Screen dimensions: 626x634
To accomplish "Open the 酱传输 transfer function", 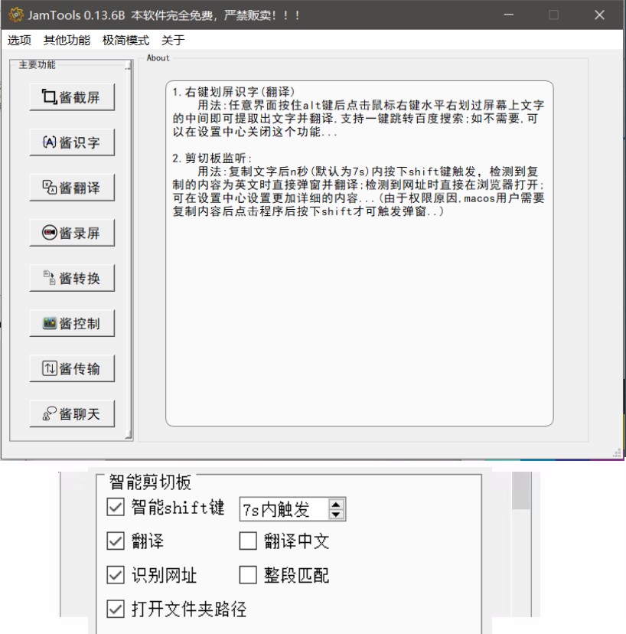I will pyautogui.click(x=72, y=369).
